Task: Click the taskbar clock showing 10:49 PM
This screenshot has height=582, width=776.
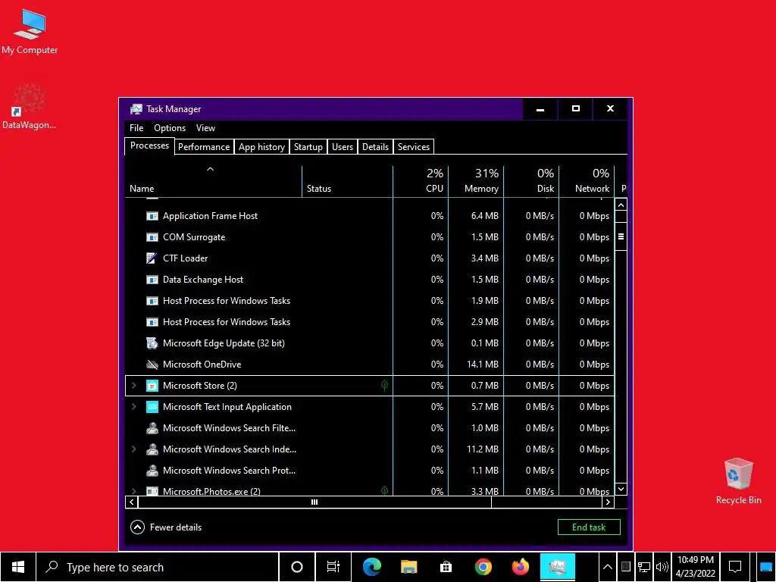Action: tap(696, 567)
